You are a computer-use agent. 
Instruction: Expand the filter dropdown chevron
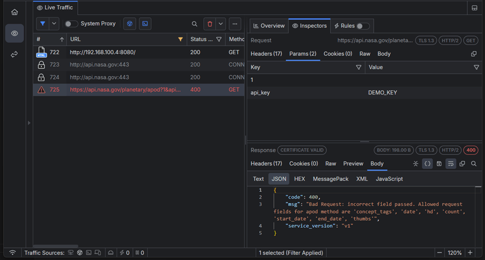point(54,24)
